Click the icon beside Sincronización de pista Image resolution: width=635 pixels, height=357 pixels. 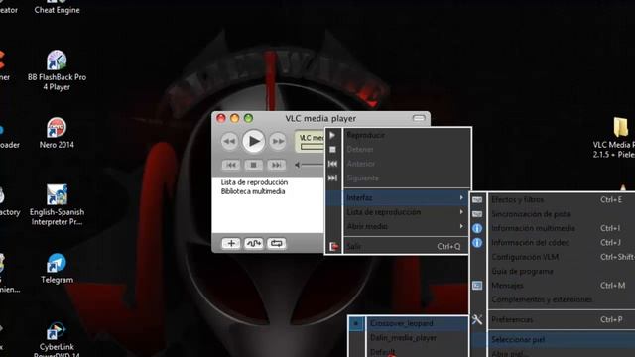pos(477,214)
